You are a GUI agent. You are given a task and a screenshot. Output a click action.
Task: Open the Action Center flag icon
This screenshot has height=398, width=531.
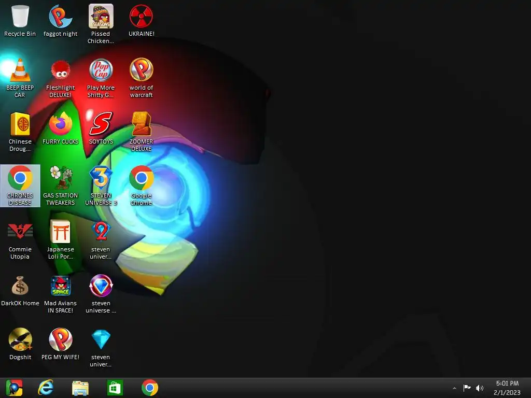click(467, 388)
